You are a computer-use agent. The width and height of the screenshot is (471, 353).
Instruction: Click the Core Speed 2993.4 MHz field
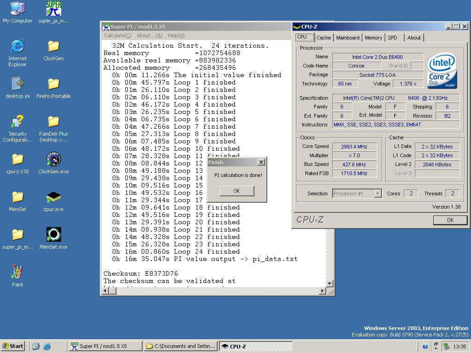(x=355, y=147)
